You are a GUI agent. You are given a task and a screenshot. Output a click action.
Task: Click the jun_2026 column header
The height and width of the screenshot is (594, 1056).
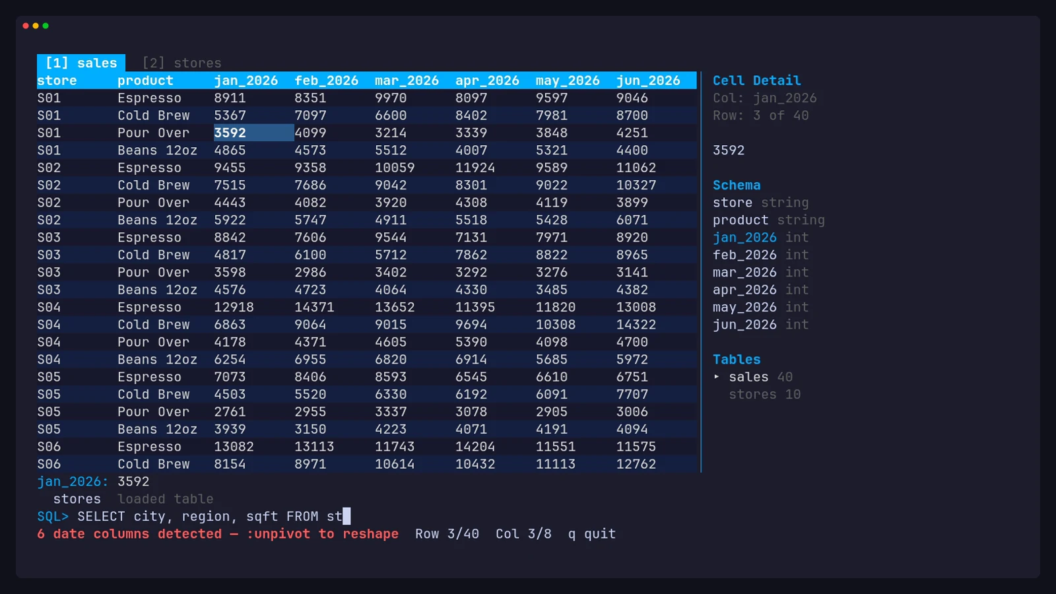[x=649, y=81]
